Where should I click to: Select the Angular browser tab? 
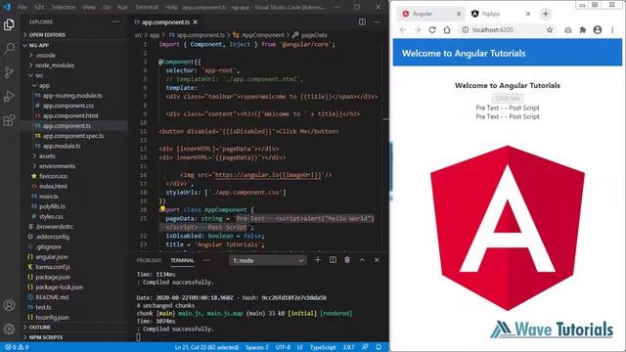tap(429, 14)
